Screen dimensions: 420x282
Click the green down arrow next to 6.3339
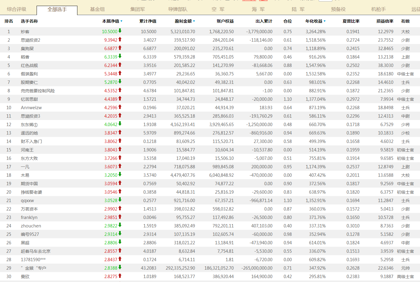(120, 56)
